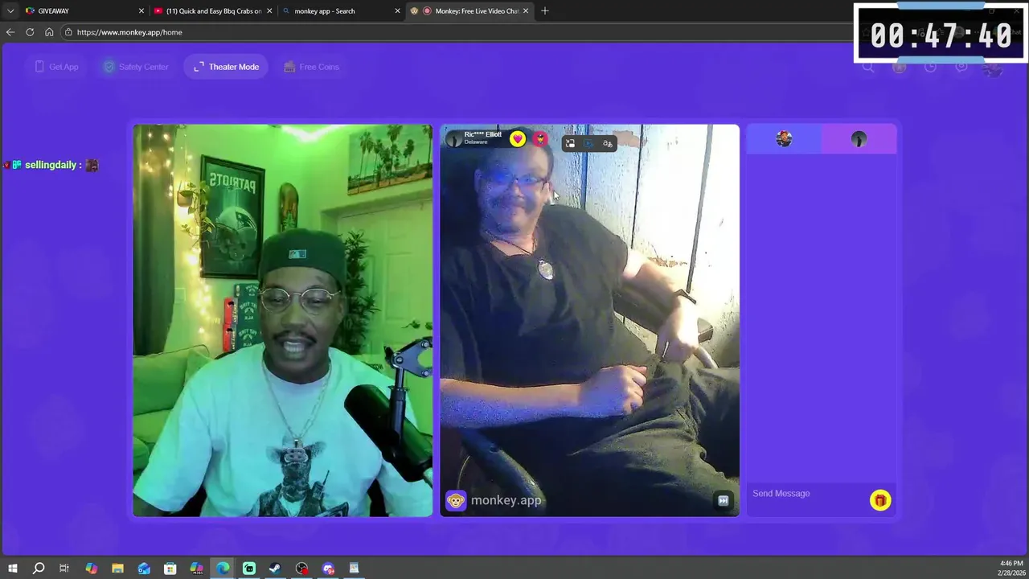The width and height of the screenshot is (1029, 579).
Task: Open Microsoft 365 app on taskbar
Action: click(x=196, y=569)
